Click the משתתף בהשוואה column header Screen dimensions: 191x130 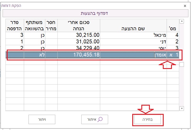(34, 26)
